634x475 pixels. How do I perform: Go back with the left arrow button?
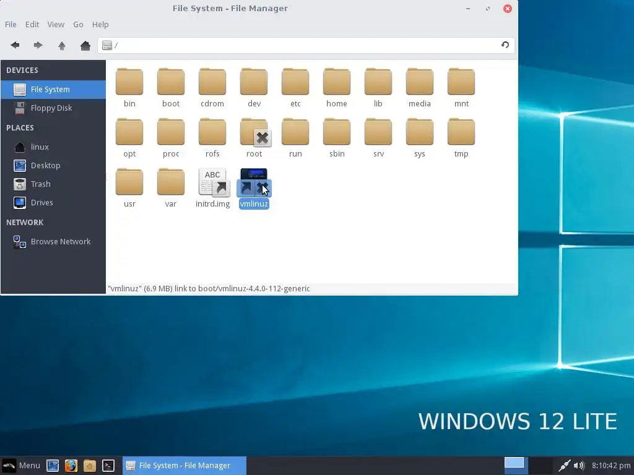point(15,45)
